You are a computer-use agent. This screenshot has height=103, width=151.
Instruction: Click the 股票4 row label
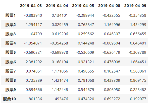[10, 43]
